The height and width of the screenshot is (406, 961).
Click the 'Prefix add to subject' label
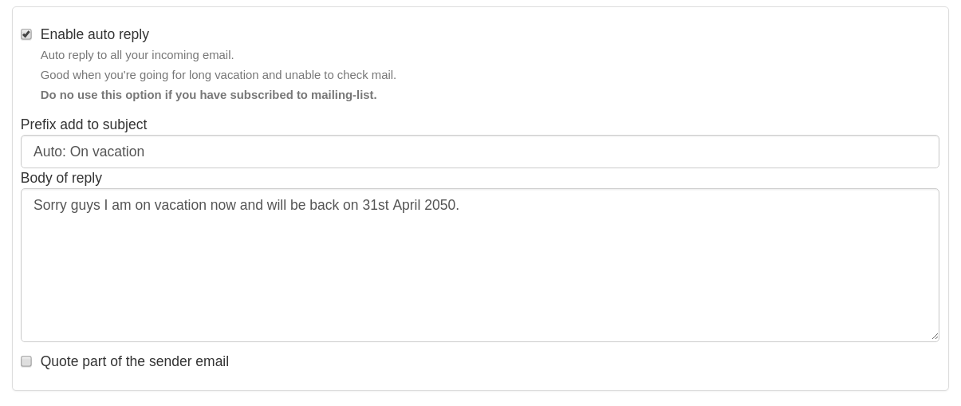pyautogui.click(x=84, y=124)
